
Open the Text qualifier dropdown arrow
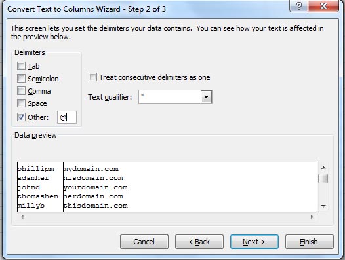(x=207, y=97)
